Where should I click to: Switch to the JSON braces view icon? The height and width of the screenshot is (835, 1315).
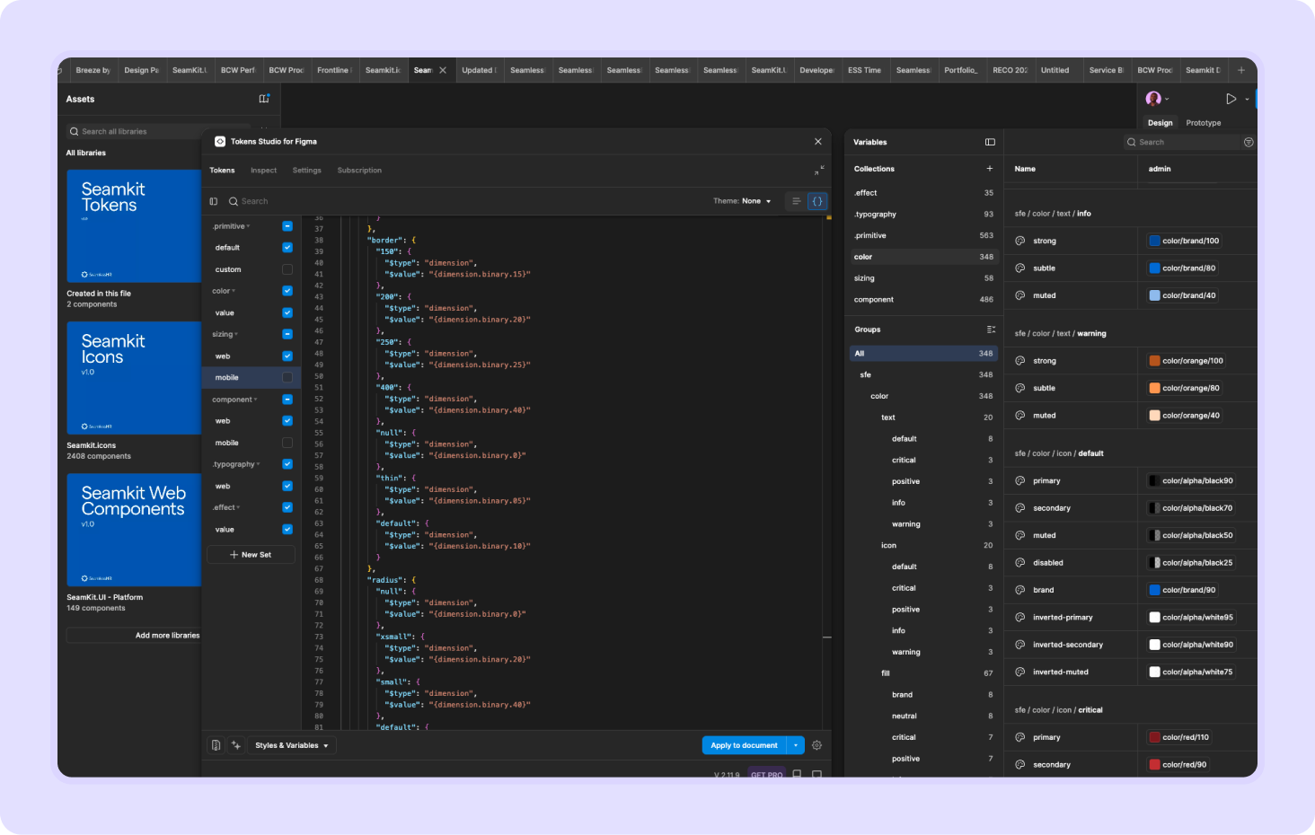click(817, 201)
